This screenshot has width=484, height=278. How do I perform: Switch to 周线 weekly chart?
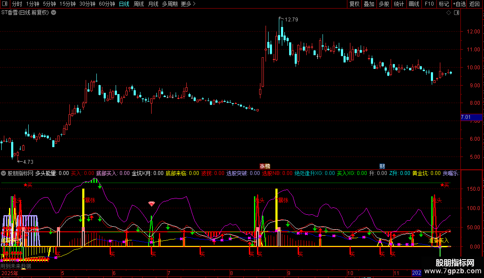[x=139, y=4]
